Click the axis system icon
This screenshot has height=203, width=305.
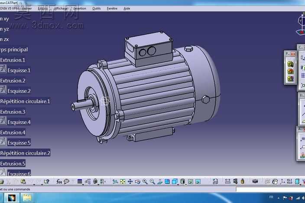click(282, 182)
